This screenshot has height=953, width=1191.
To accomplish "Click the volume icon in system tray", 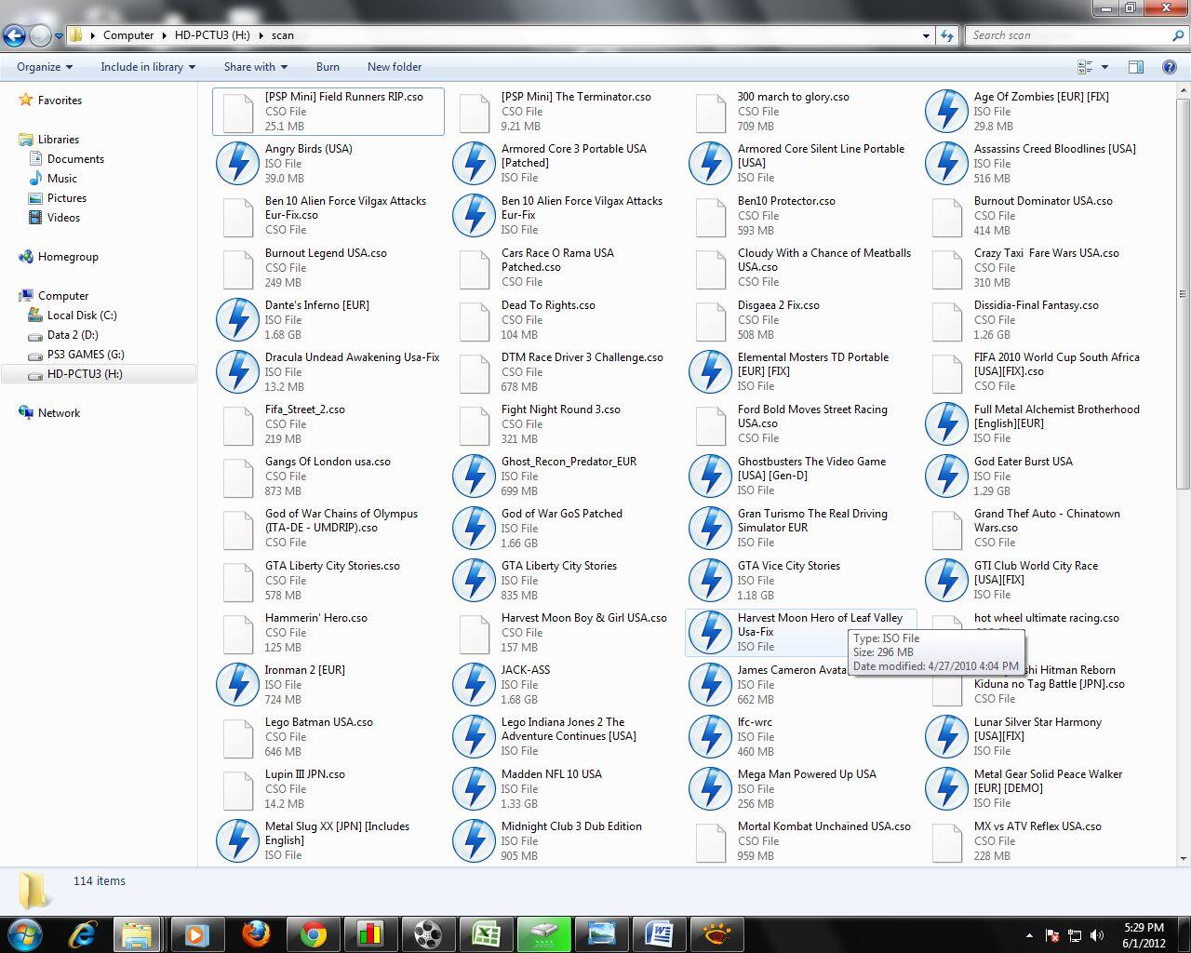I will pyautogui.click(x=1097, y=935).
